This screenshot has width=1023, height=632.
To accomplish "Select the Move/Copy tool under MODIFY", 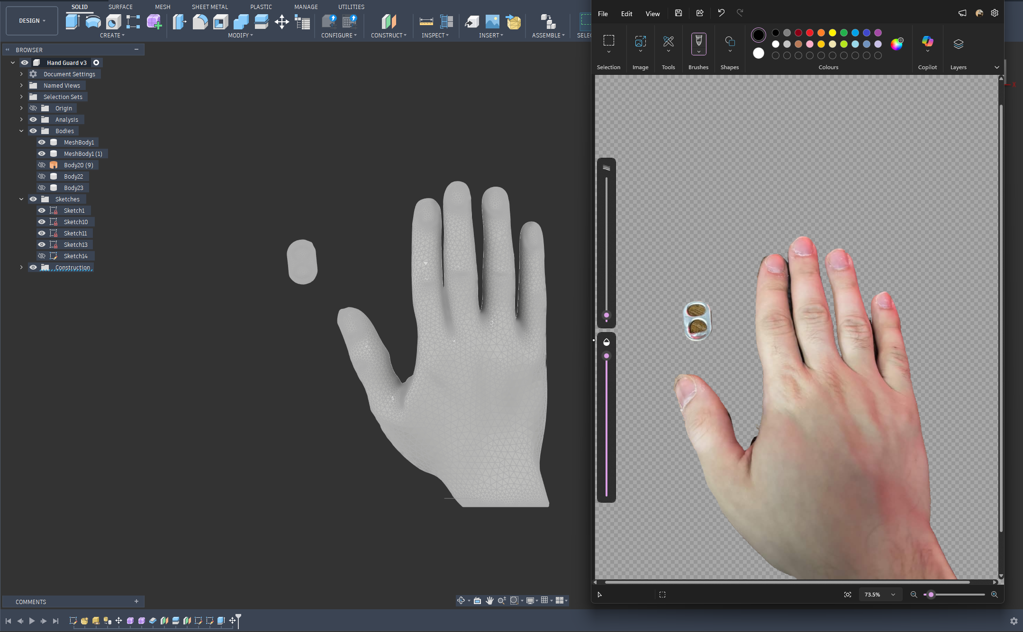I will click(282, 21).
